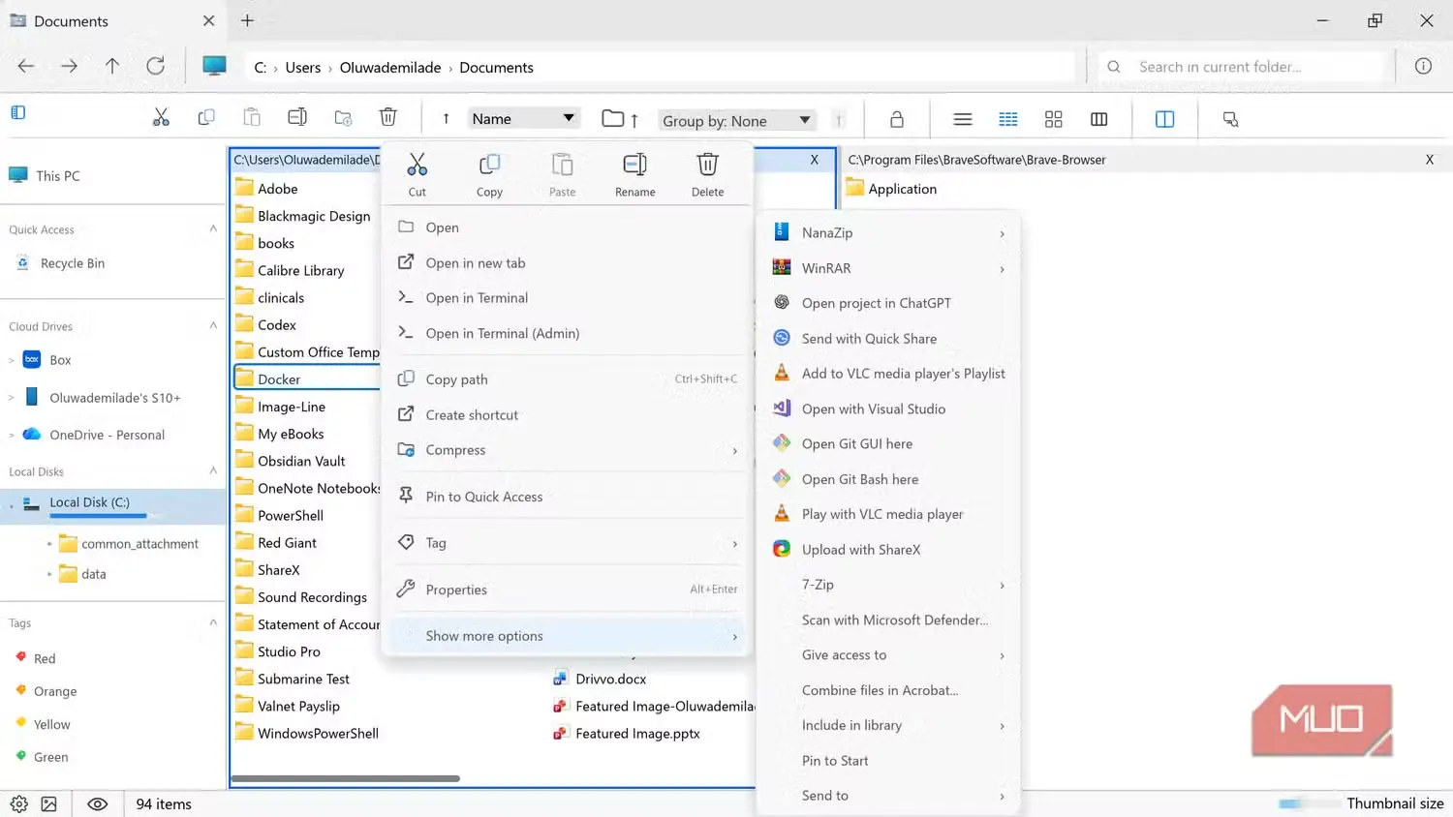
Task: Click the refresh icon
Action: [x=155, y=66]
